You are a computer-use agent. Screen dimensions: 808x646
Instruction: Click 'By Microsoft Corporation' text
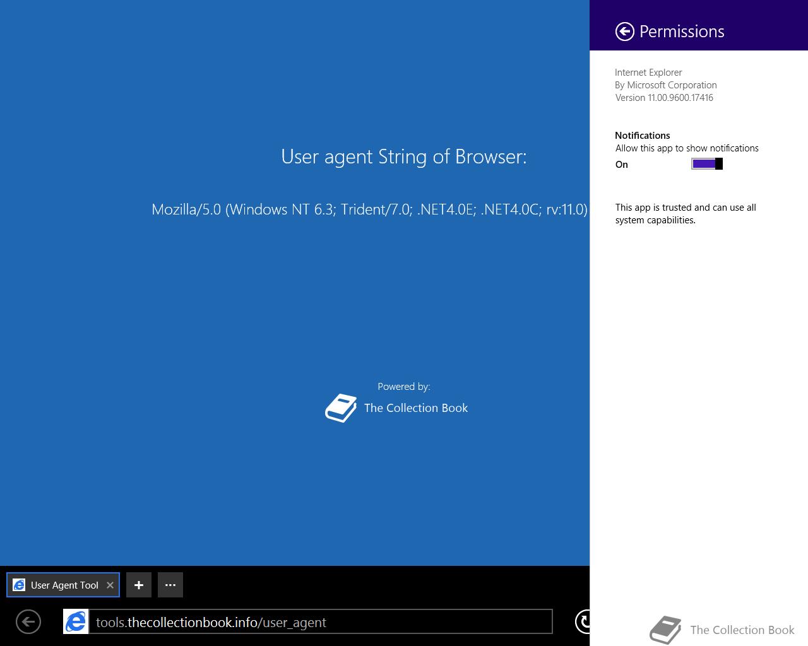pyautogui.click(x=666, y=85)
